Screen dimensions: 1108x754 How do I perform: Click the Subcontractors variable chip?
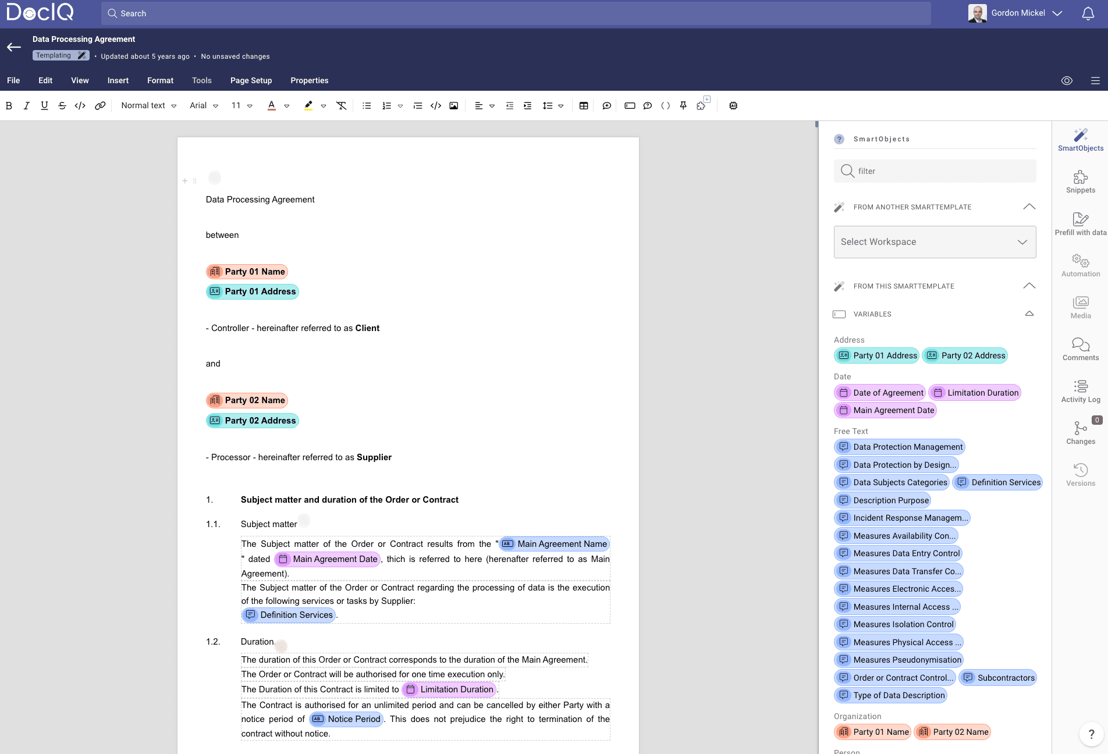pyautogui.click(x=999, y=678)
